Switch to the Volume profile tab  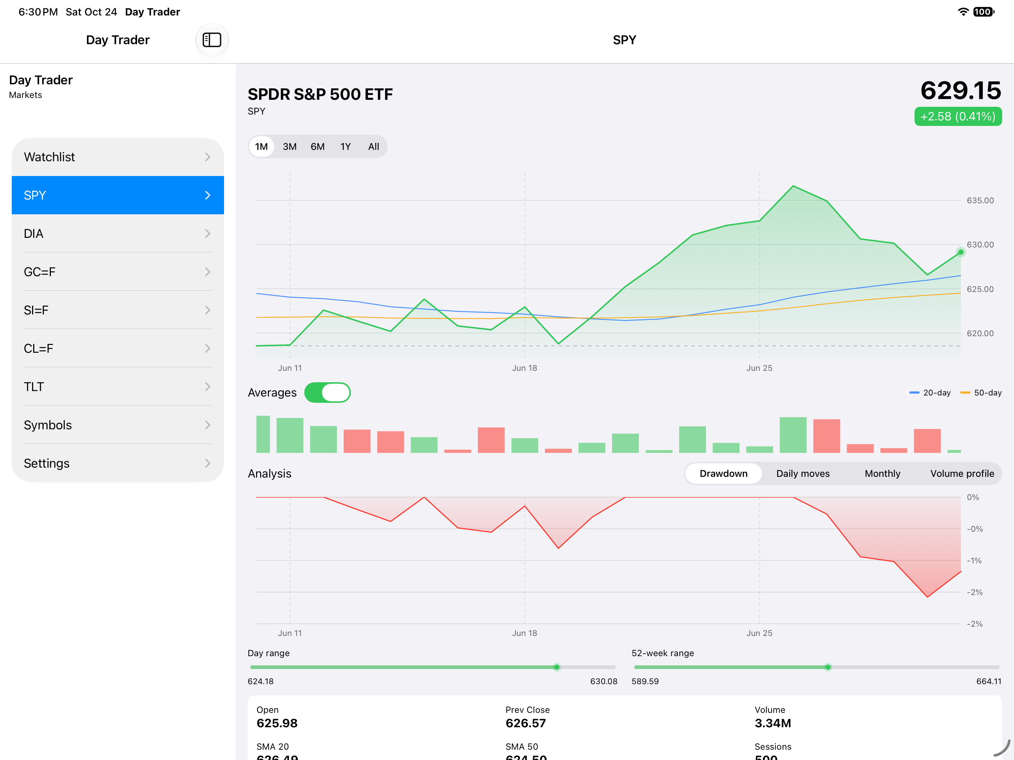tap(962, 474)
